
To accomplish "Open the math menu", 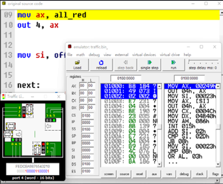I will 81,55.
